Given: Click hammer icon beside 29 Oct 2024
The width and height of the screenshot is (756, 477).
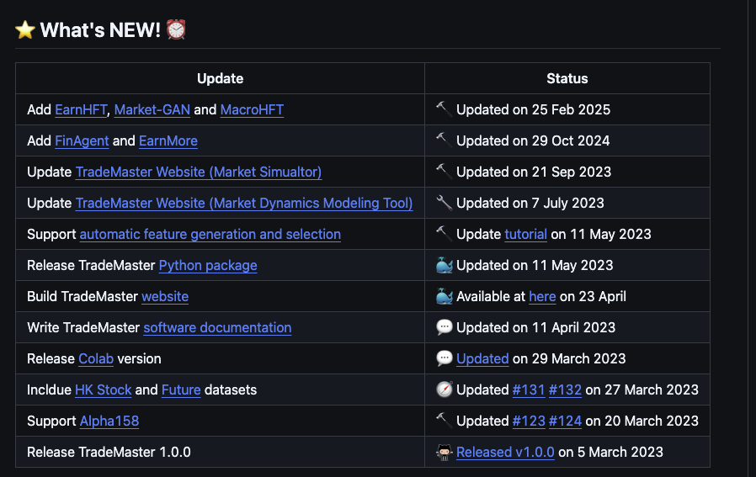Looking at the screenshot, I should (x=444, y=140).
